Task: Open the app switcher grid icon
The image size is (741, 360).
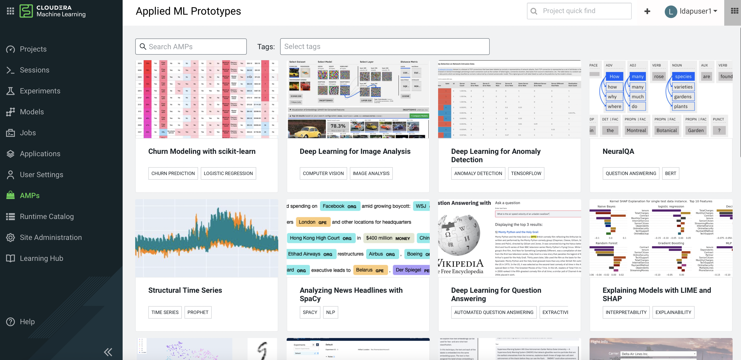Action: pyautogui.click(x=10, y=11)
